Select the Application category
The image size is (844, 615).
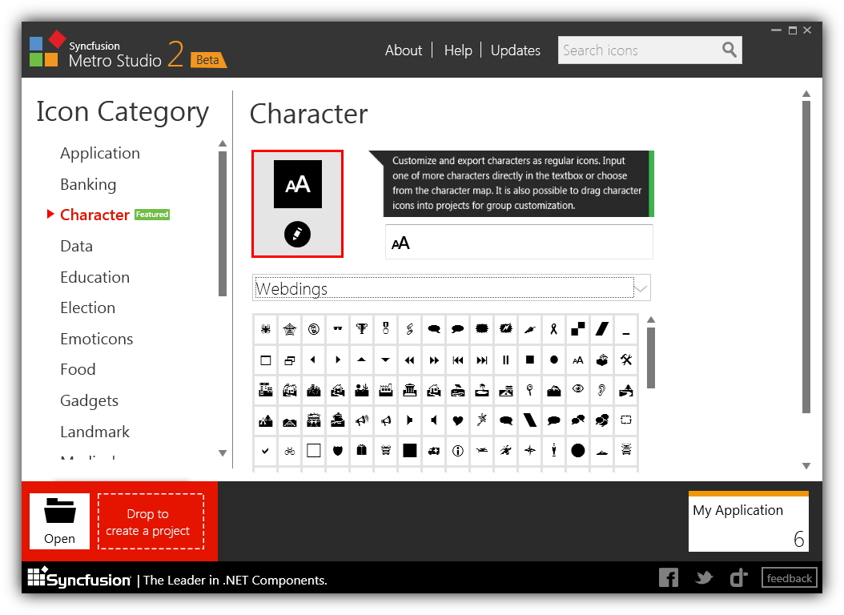(100, 153)
